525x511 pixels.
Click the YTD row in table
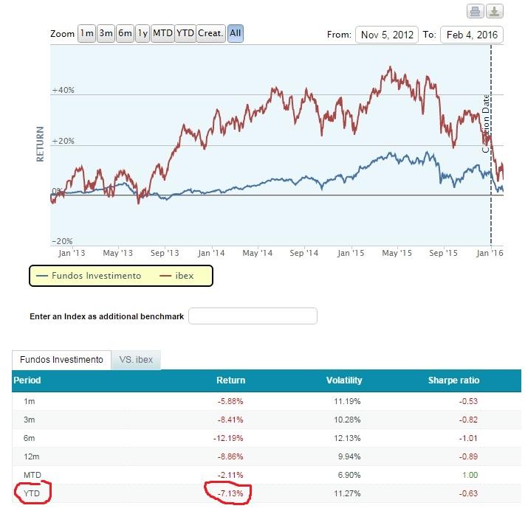click(31, 490)
